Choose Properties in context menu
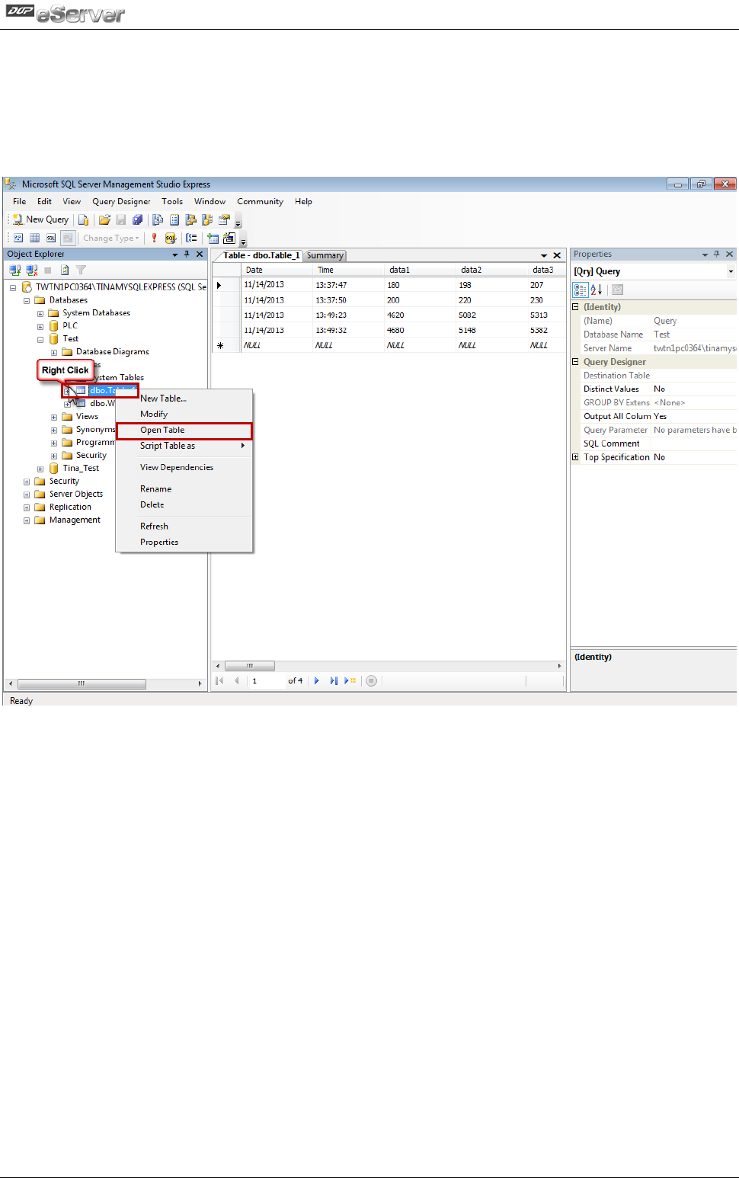This screenshot has width=739, height=1178. coord(184,543)
